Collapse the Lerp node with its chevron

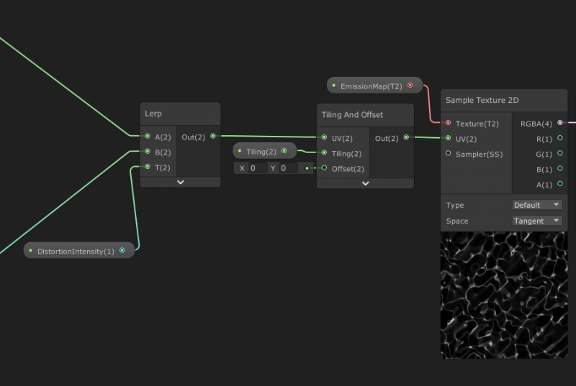click(x=180, y=182)
